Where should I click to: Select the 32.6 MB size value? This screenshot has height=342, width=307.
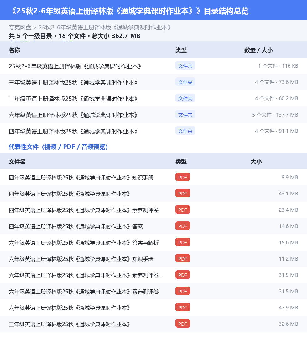point(289,324)
